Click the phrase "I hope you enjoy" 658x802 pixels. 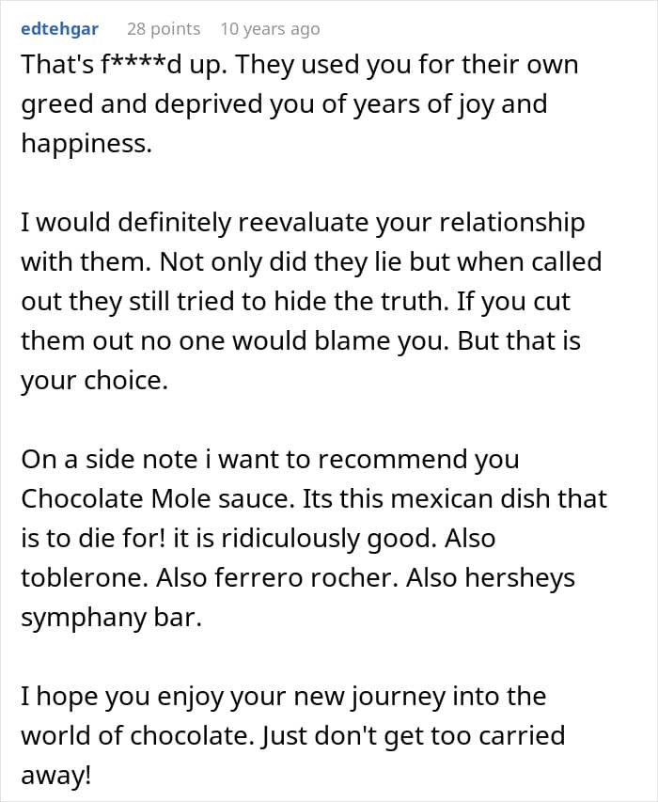click(x=111, y=697)
